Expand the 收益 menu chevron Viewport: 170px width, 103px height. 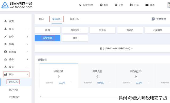tap(27, 67)
